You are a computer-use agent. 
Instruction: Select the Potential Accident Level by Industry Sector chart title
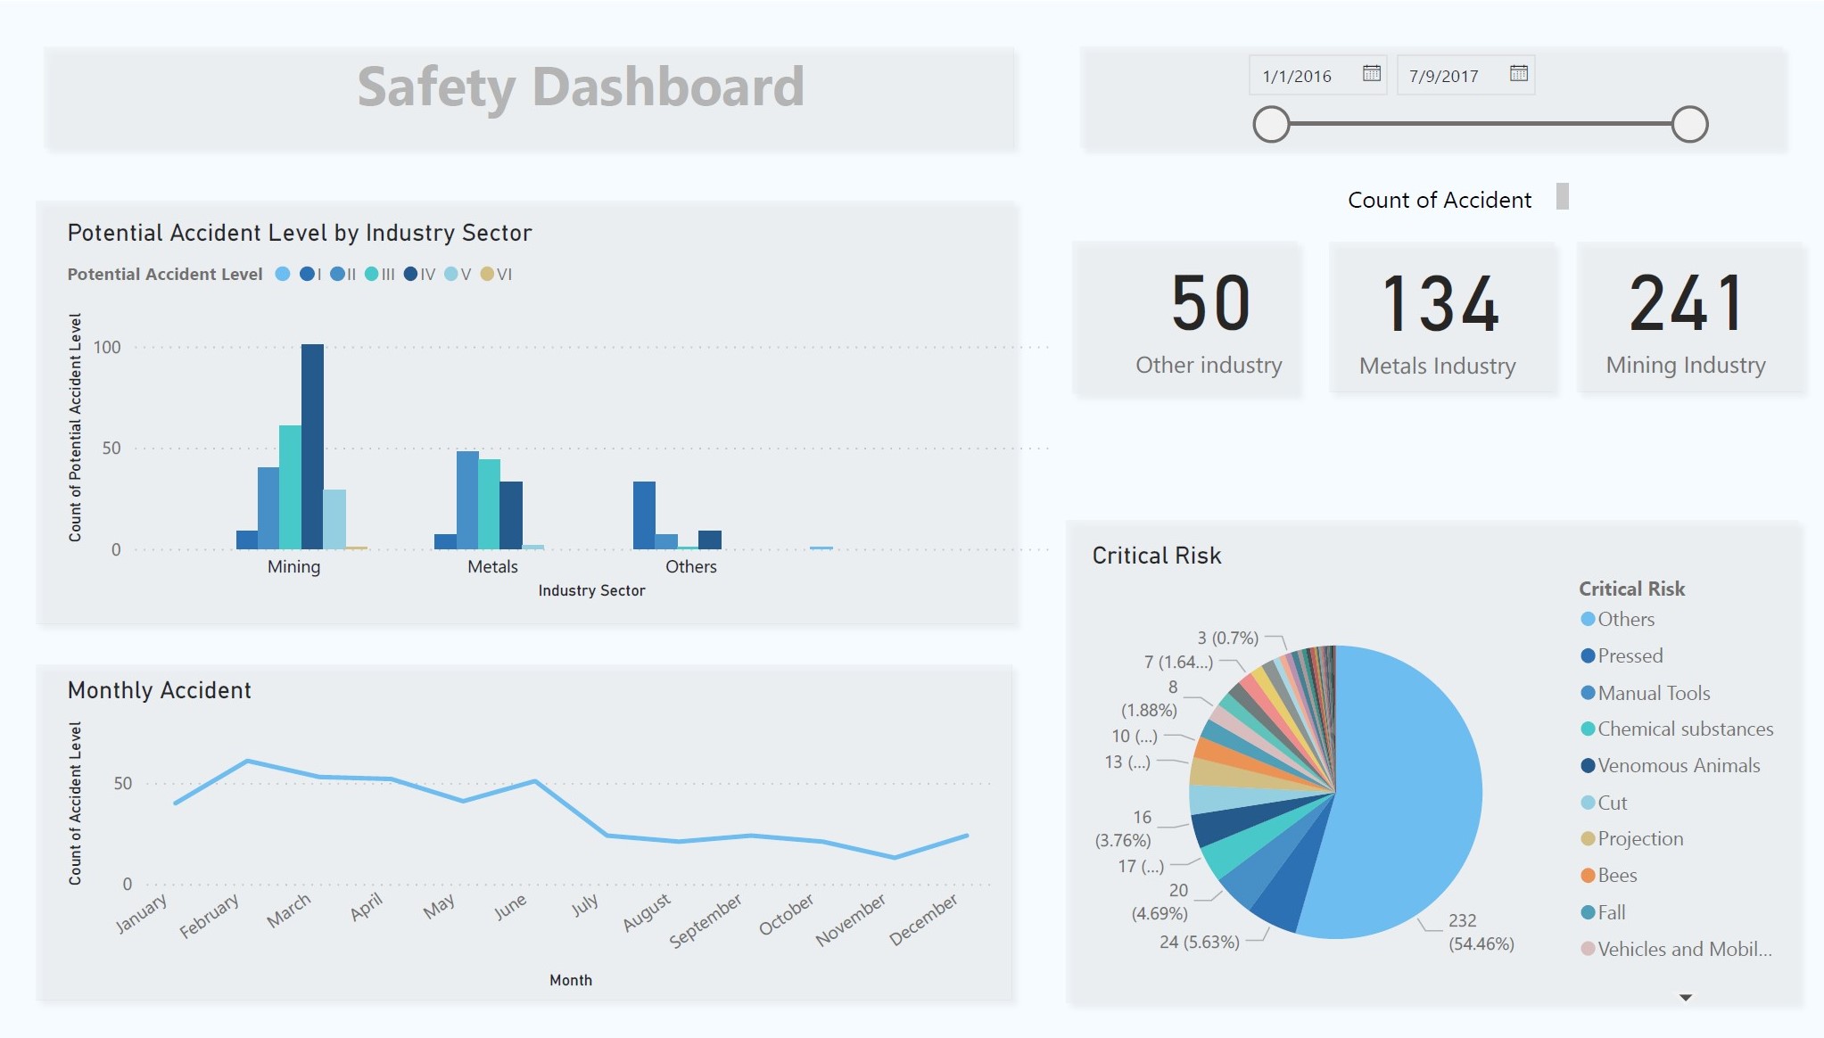click(301, 233)
